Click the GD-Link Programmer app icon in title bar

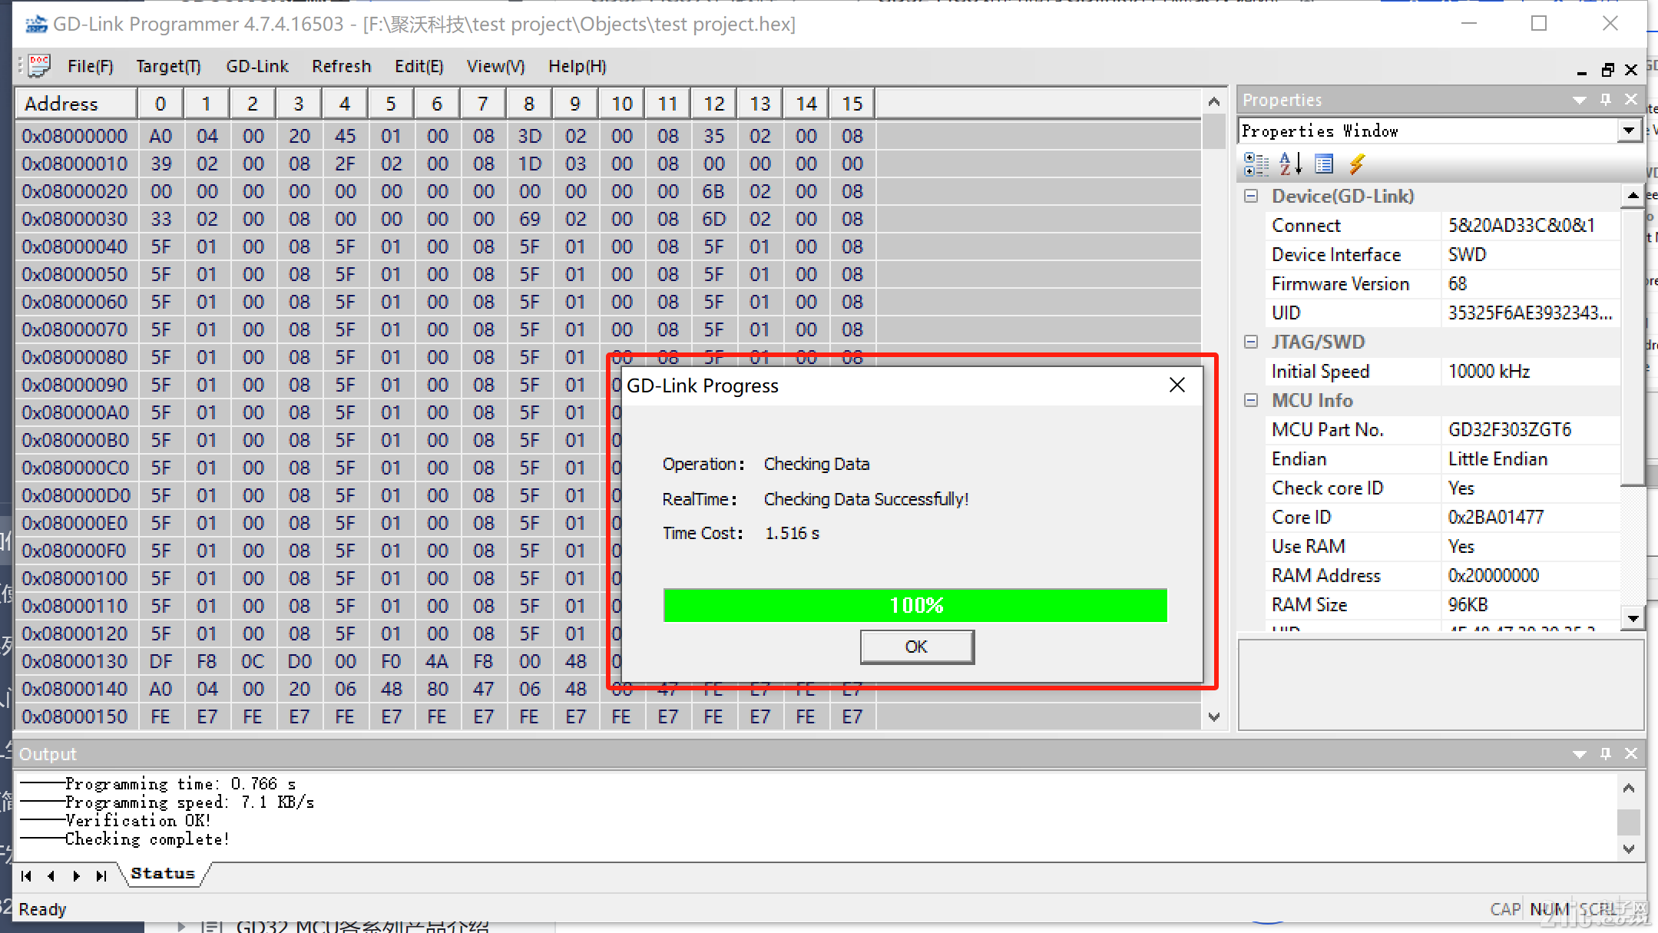pos(35,25)
